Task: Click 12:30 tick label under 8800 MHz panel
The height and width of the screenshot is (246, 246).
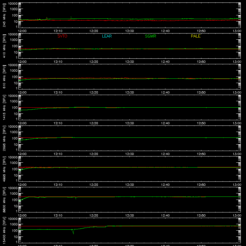Action: pyautogui.click(x=129, y=216)
